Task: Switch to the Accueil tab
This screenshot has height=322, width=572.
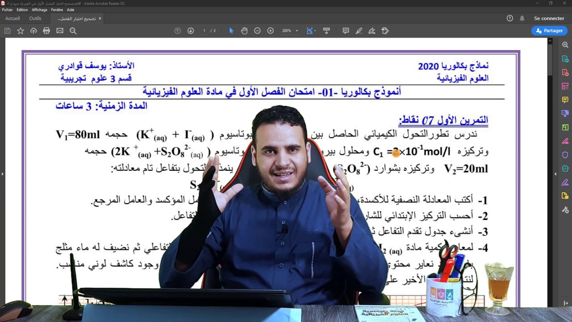Action: (x=13, y=18)
